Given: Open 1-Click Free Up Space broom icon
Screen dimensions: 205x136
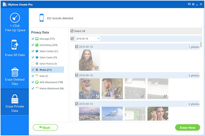Looking at the screenshot, I should pyautogui.click(x=15, y=18).
